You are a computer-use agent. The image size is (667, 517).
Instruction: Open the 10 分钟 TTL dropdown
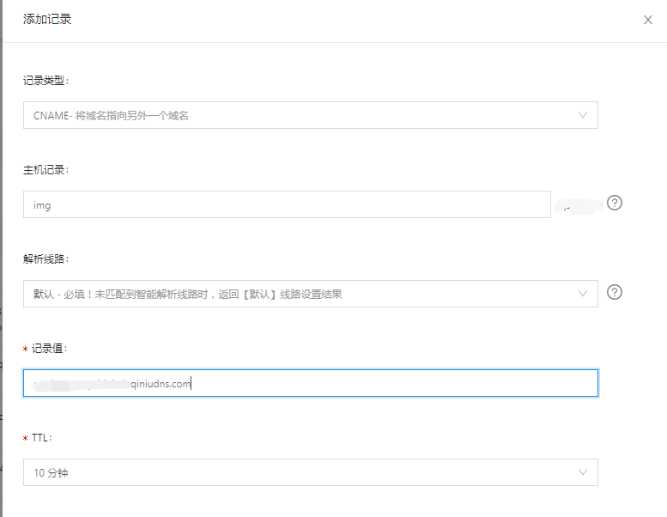coord(309,472)
